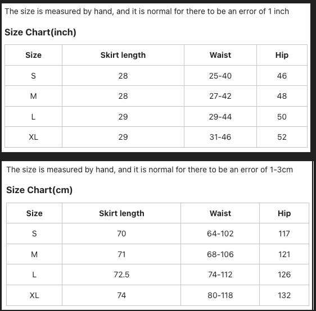
Task: Select the waist value 64-102 cell
Action: (220, 234)
